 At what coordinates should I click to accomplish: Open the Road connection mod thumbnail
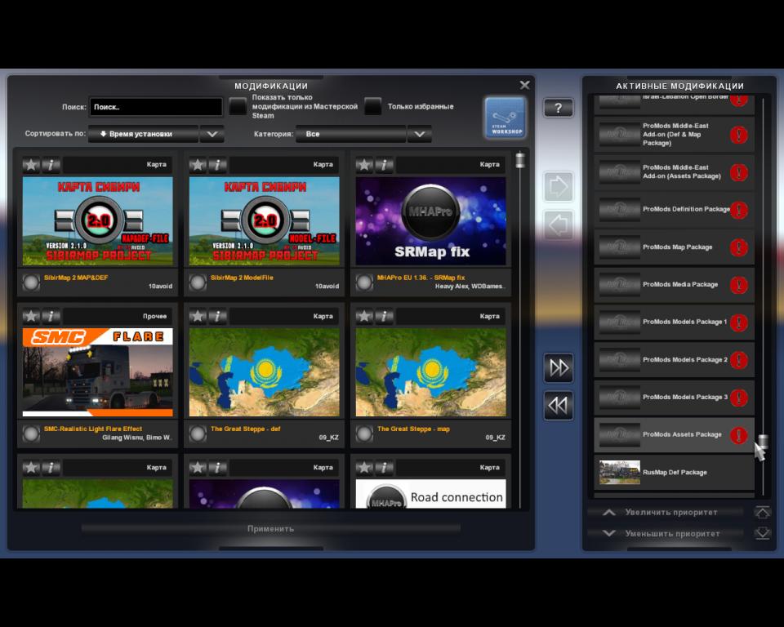click(x=430, y=494)
